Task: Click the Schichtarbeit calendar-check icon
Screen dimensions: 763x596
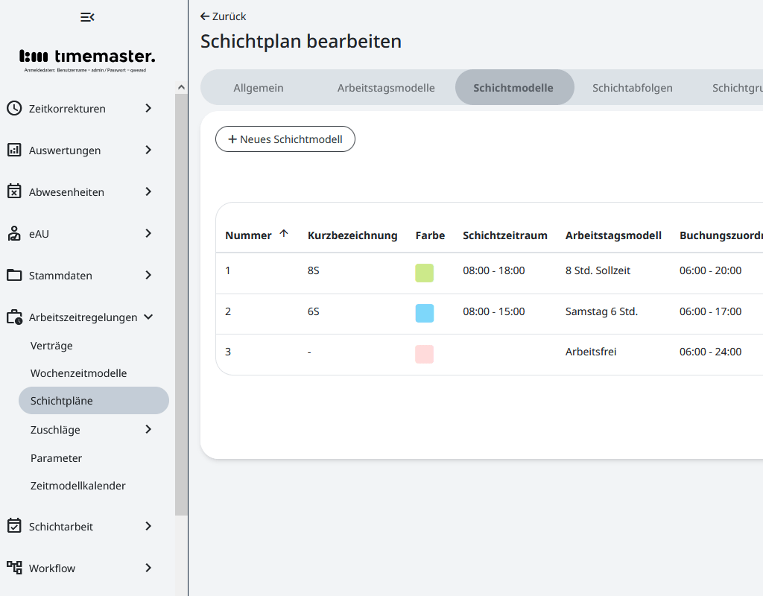Action: (14, 527)
